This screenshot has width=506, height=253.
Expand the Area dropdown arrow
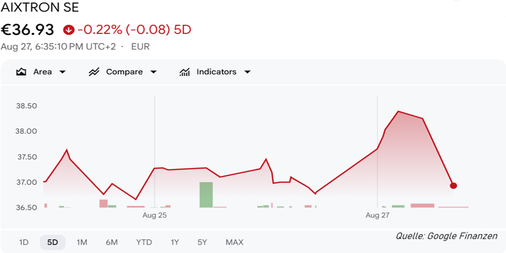[x=62, y=72]
